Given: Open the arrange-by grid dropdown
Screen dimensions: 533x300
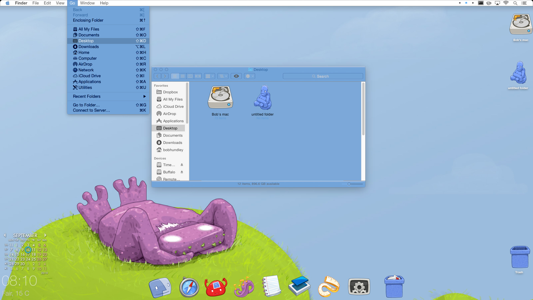Looking at the screenshot, I should (x=210, y=76).
